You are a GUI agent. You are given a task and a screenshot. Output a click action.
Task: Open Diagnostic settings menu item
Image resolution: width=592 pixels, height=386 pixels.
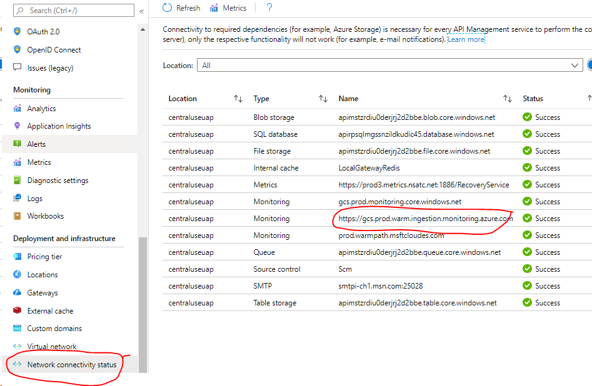(x=58, y=181)
